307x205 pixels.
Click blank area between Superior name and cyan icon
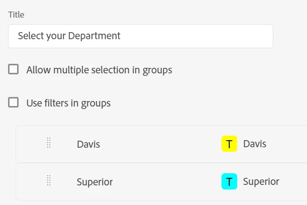tap(166, 181)
